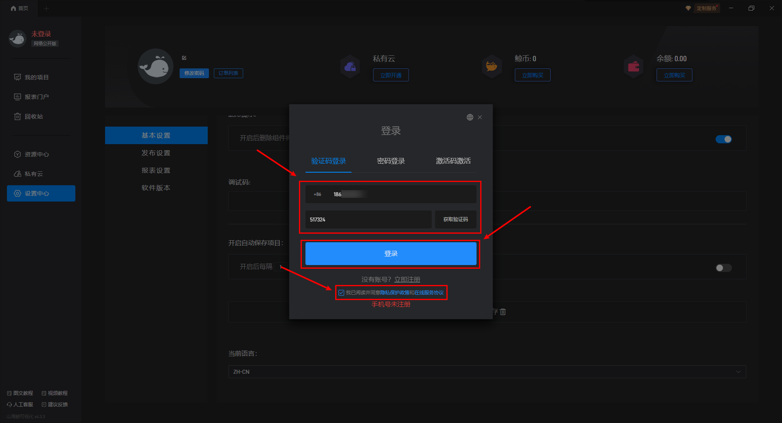Click the large whale profile avatar
The width and height of the screenshot is (782, 423).
point(156,66)
